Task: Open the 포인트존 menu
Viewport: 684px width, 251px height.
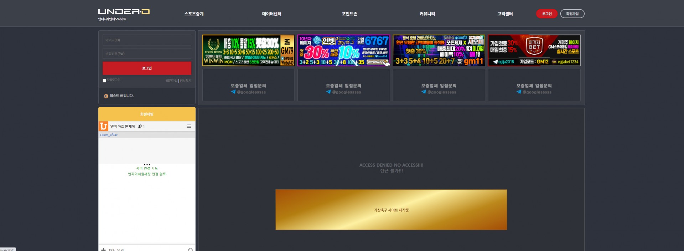Action: pos(349,14)
